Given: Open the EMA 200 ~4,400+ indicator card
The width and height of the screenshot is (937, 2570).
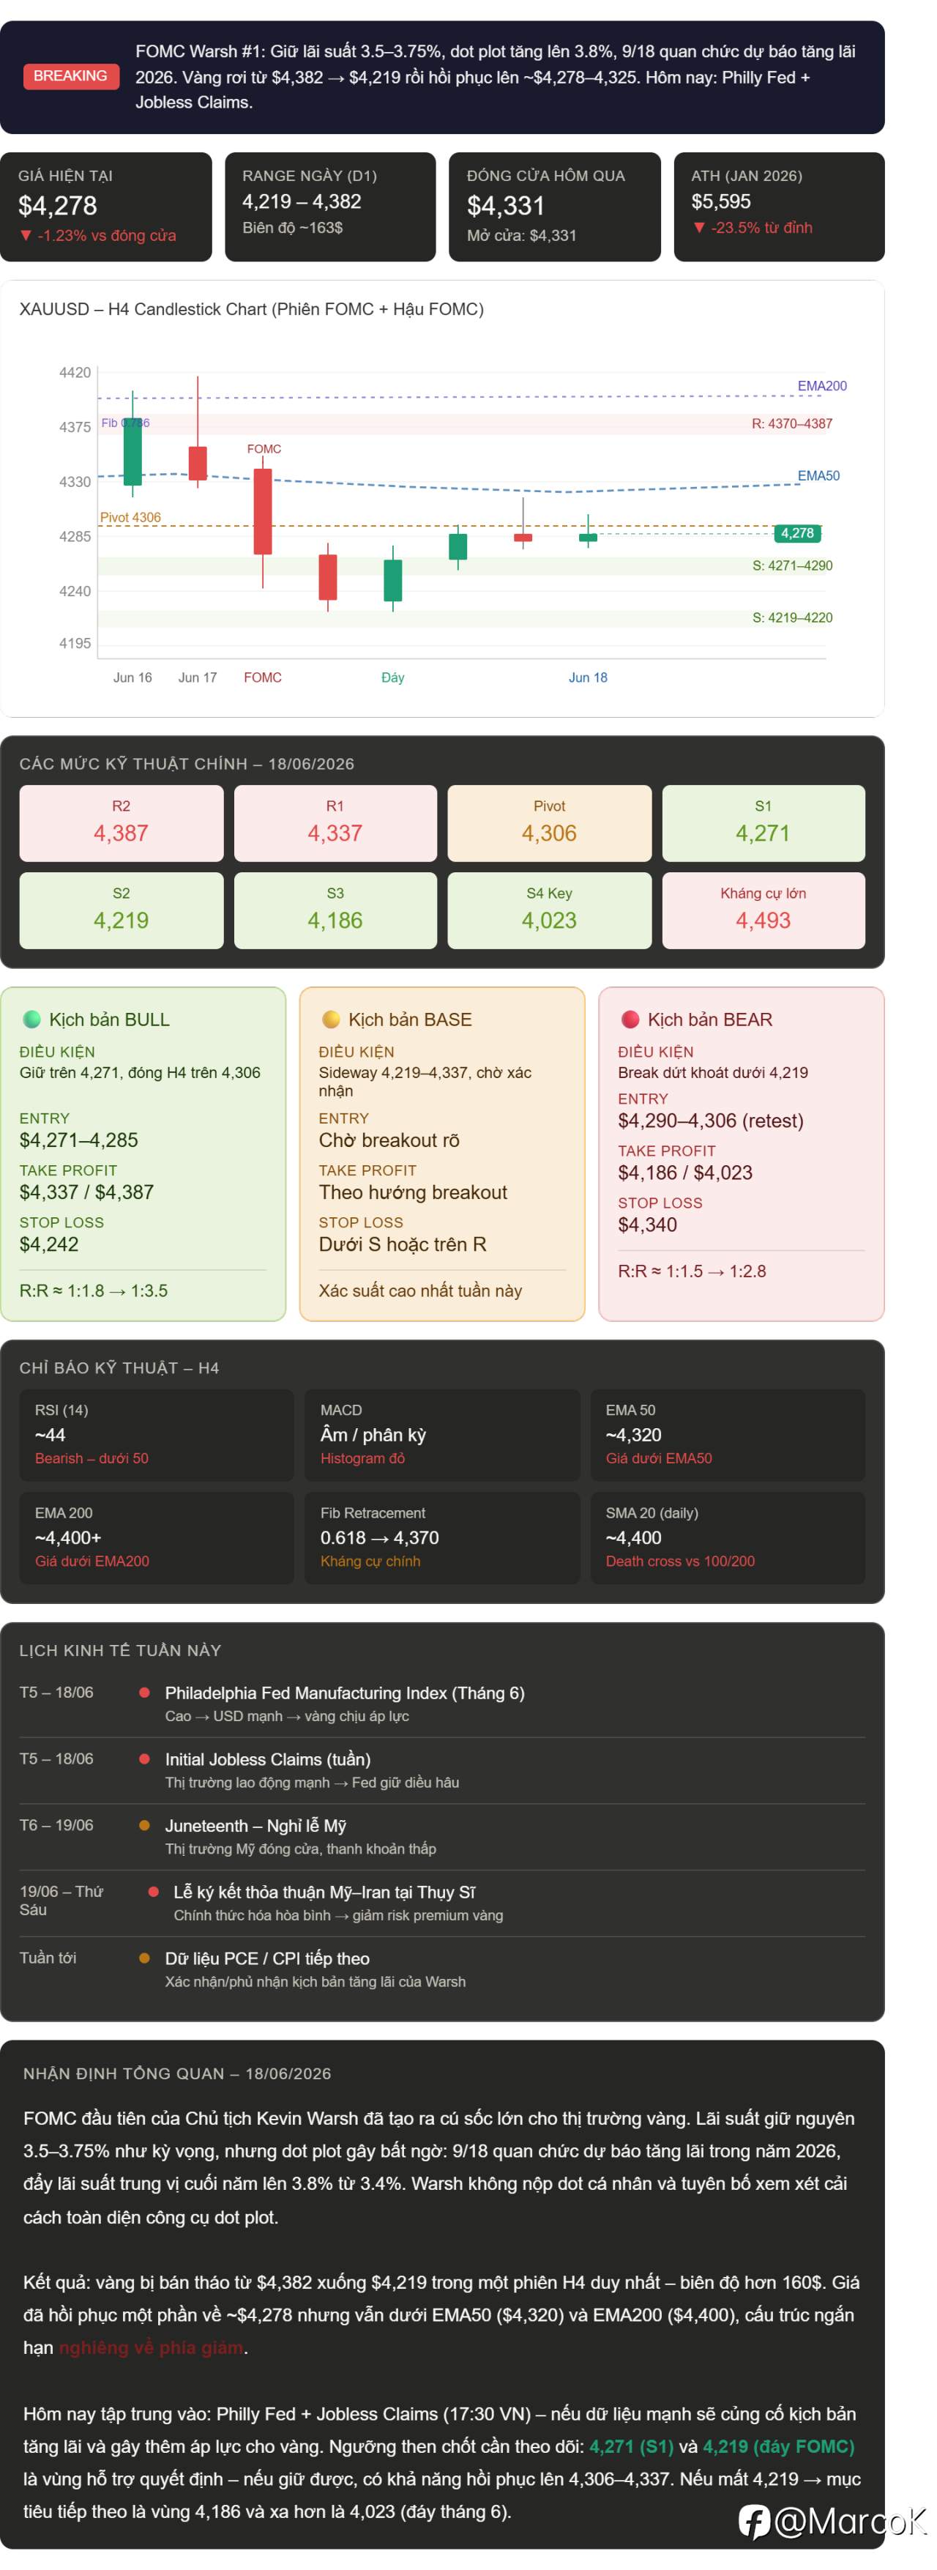Looking at the screenshot, I should coord(157,1537).
